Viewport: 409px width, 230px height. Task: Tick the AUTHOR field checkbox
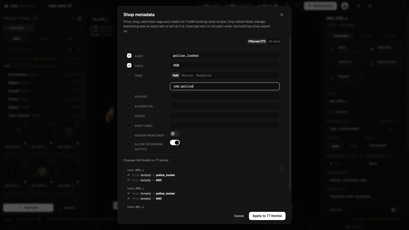tap(129, 96)
